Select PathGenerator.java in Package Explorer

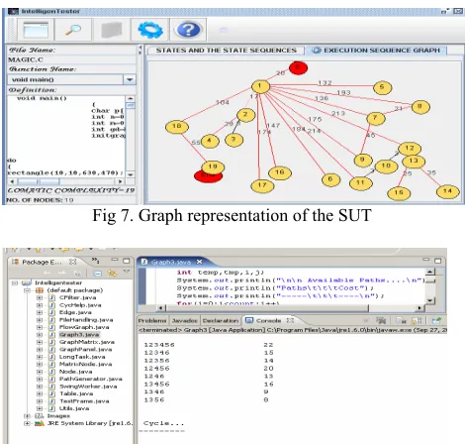91,379
